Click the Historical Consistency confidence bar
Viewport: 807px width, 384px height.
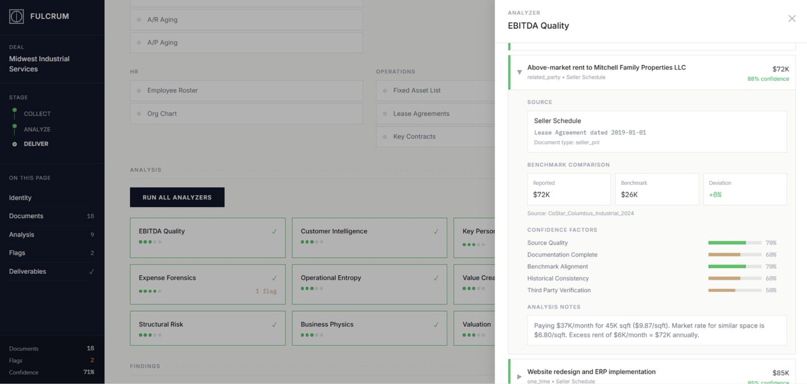[735, 279]
